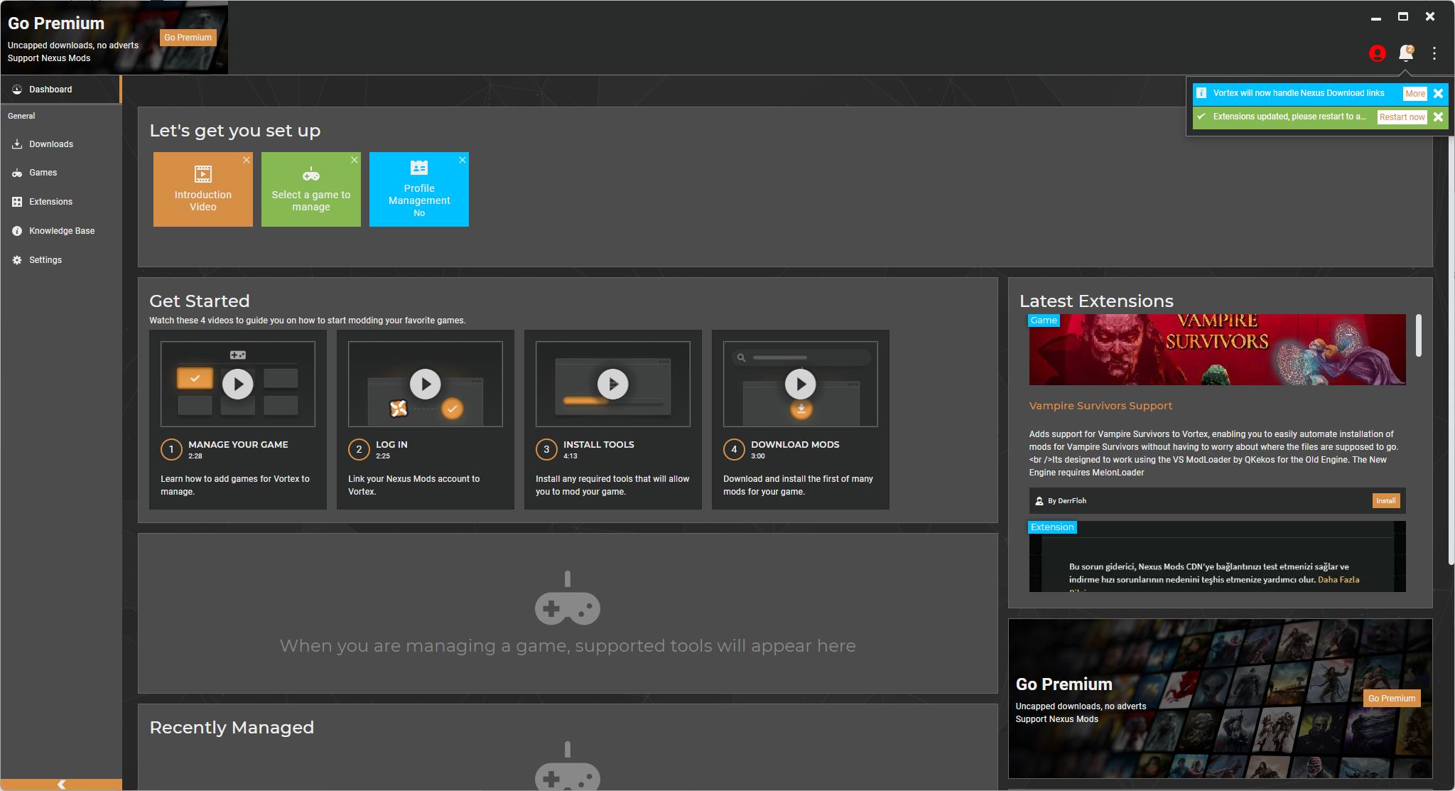
Task: Click More on Nexus download notification
Action: click(1415, 94)
